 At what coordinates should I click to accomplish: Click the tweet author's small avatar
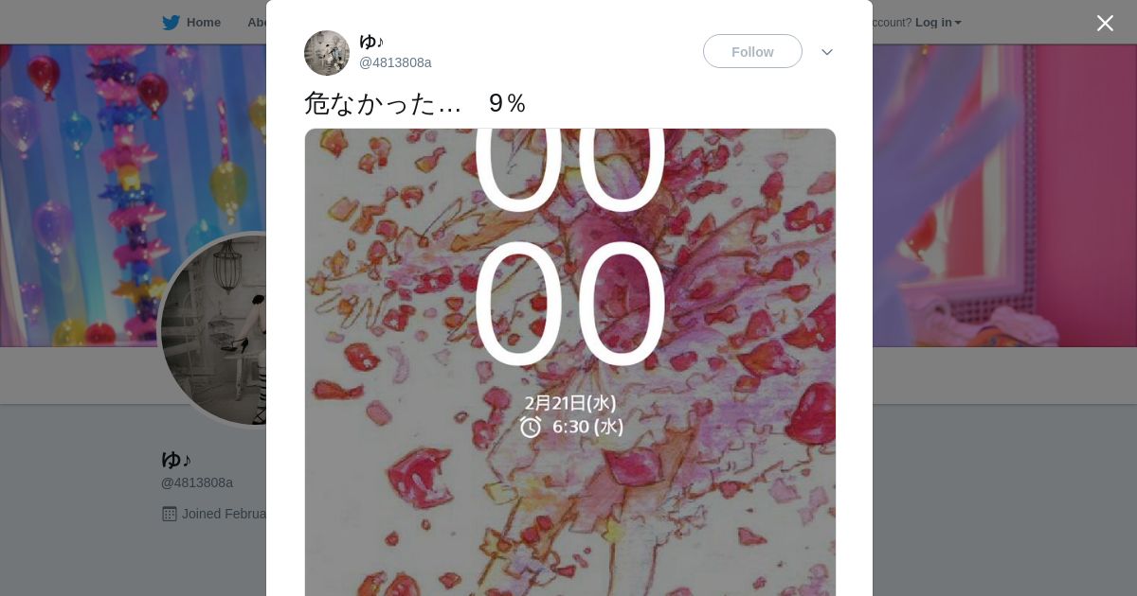click(x=327, y=53)
